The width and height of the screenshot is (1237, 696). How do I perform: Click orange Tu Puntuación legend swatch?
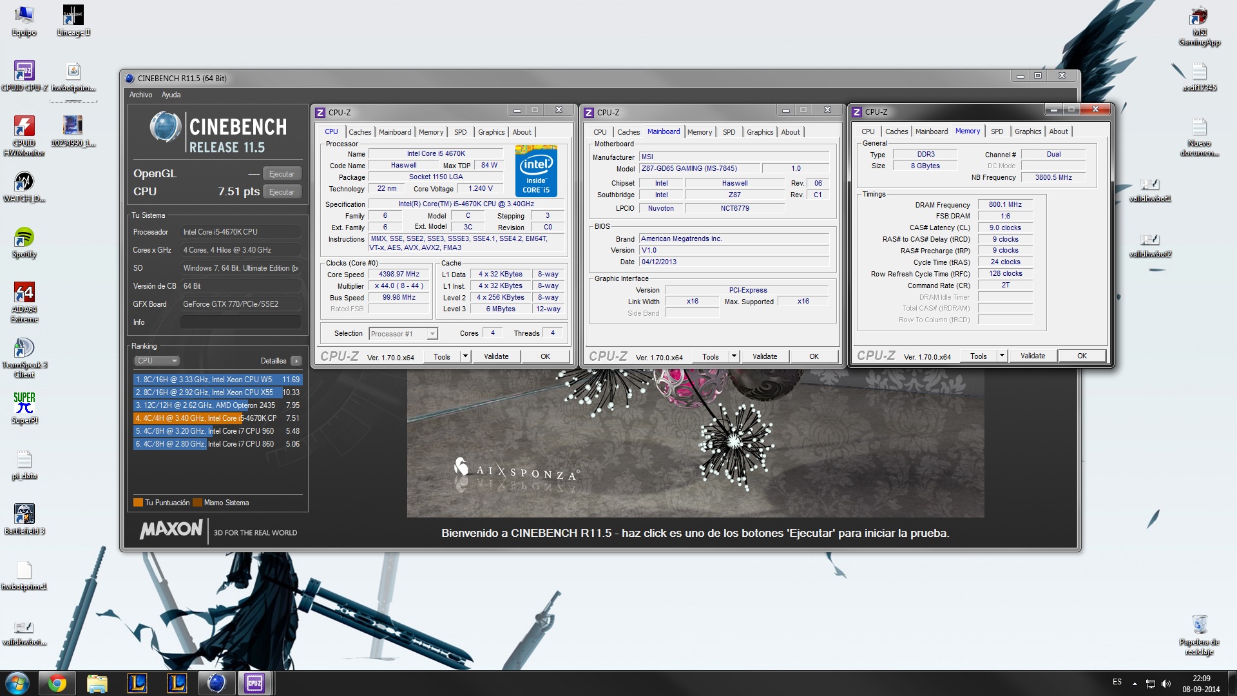[138, 503]
